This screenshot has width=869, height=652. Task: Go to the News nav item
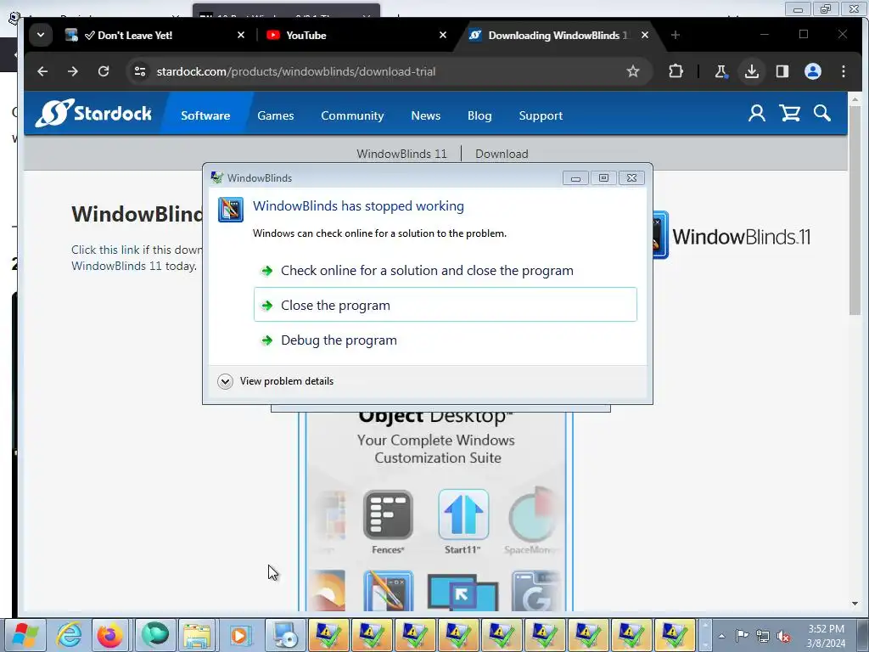pyautogui.click(x=426, y=115)
